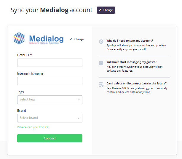Expand the Tags dropdown arrow

[79, 100]
